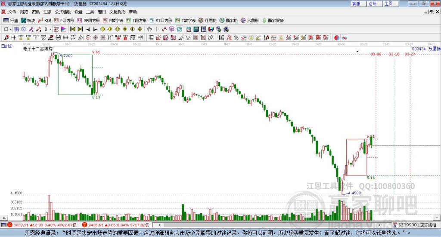Toggle the yin-yang taiji icon
The image size is (441, 237).
pos(337,37)
